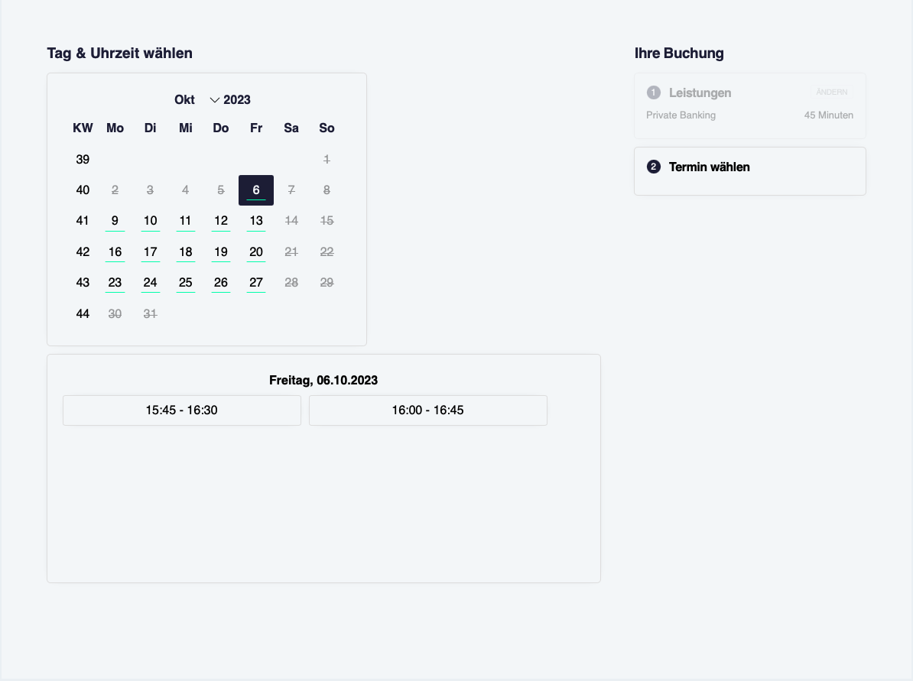Pick Monday, October 9

(x=115, y=221)
